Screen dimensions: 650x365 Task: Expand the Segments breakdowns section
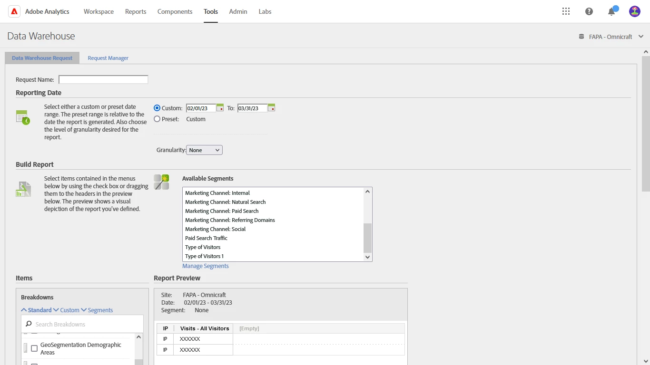tap(97, 310)
